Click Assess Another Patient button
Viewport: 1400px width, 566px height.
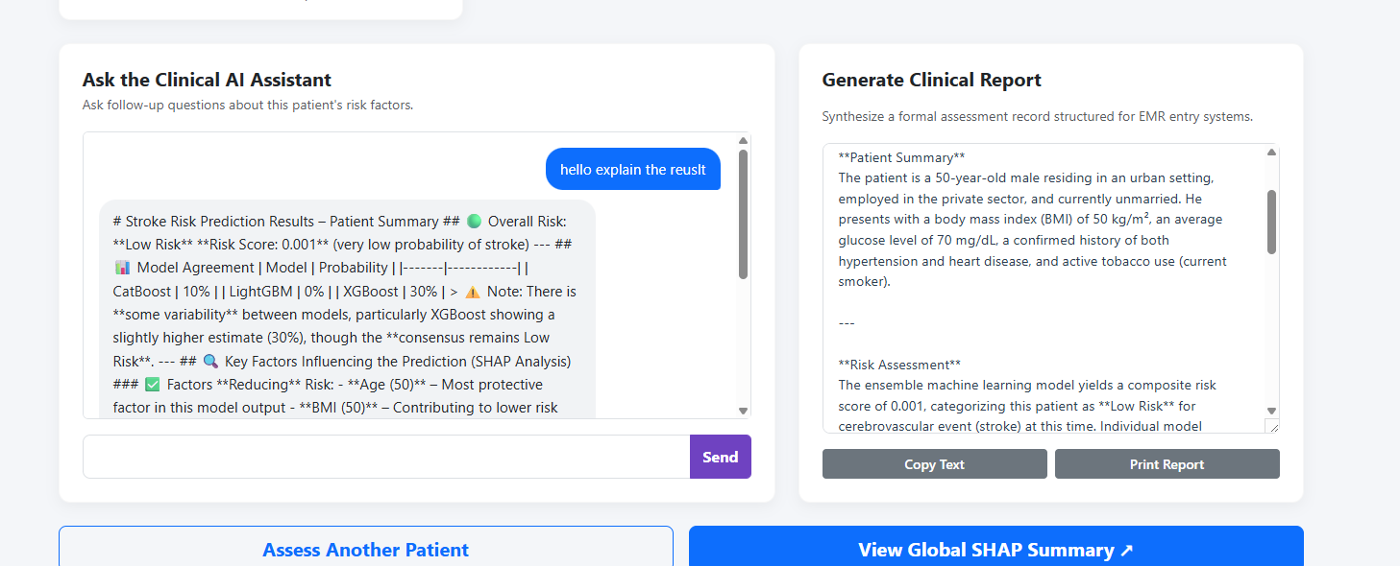point(366,549)
